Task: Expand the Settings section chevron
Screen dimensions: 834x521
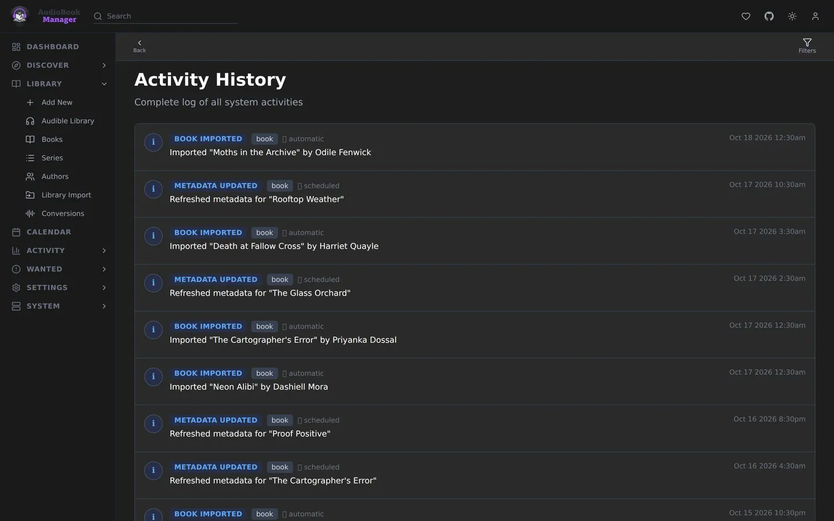Action: tap(104, 288)
